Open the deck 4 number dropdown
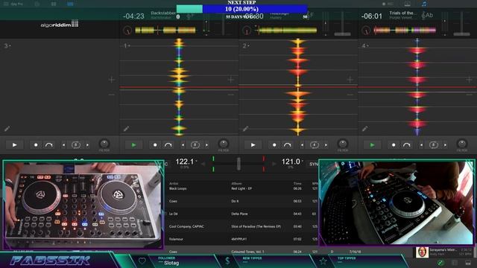477x268 pixels. pos(365,46)
